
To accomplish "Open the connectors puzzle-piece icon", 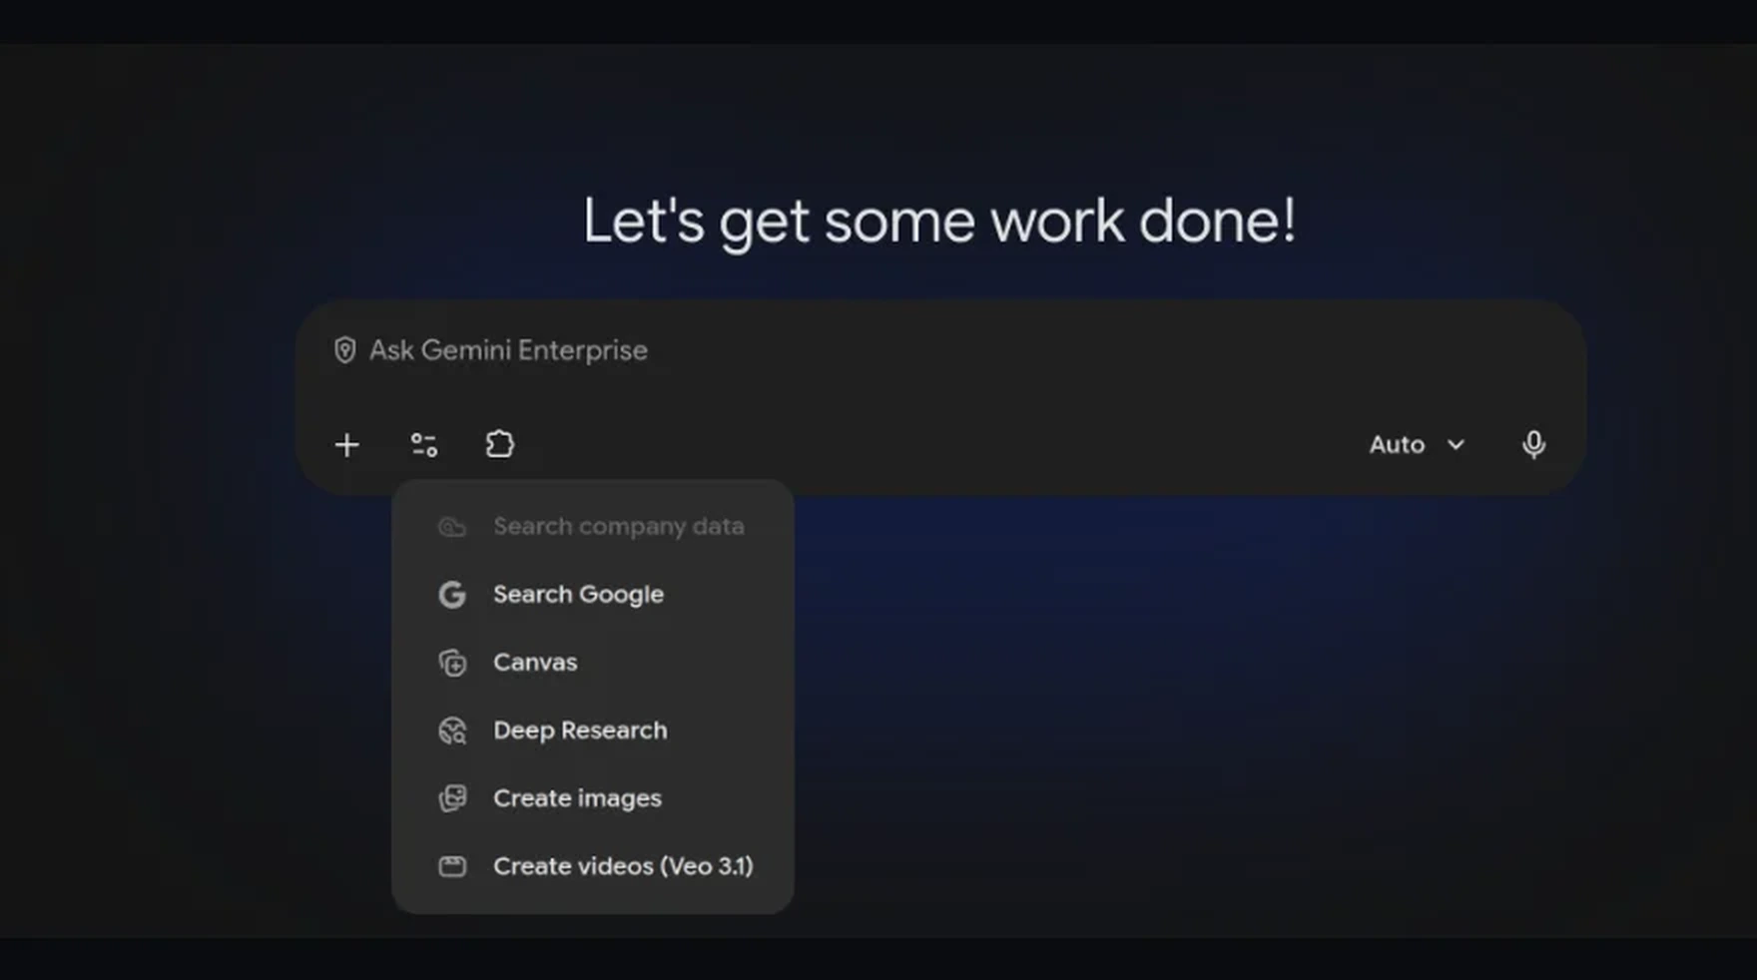I will click(500, 444).
